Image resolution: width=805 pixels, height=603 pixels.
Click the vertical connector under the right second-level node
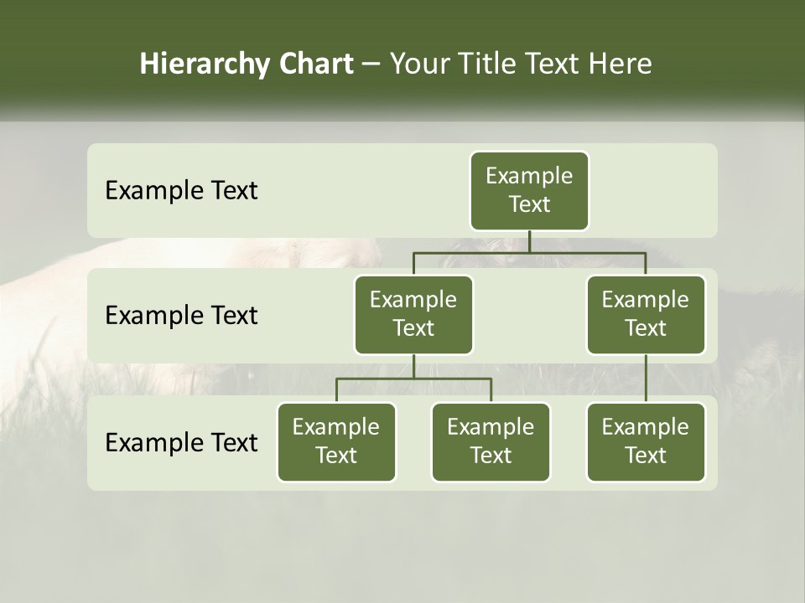pos(646,377)
